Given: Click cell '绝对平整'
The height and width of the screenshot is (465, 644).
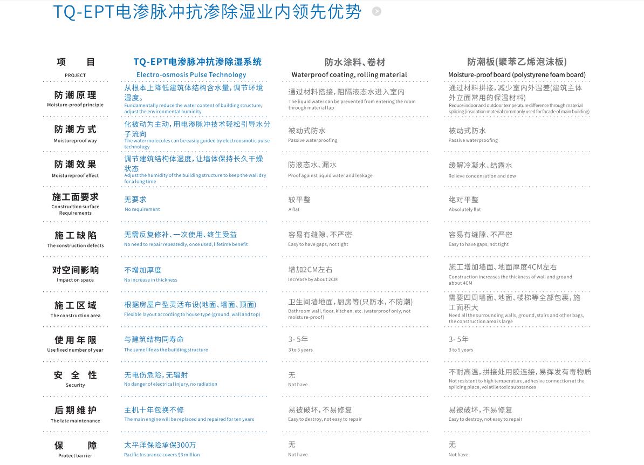Looking at the screenshot, I should click(x=464, y=200).
